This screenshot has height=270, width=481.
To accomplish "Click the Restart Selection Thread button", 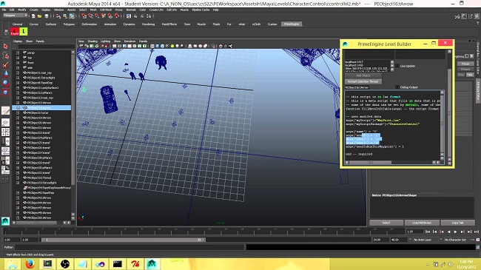I will pyautogui.click(x=363, y=81).
